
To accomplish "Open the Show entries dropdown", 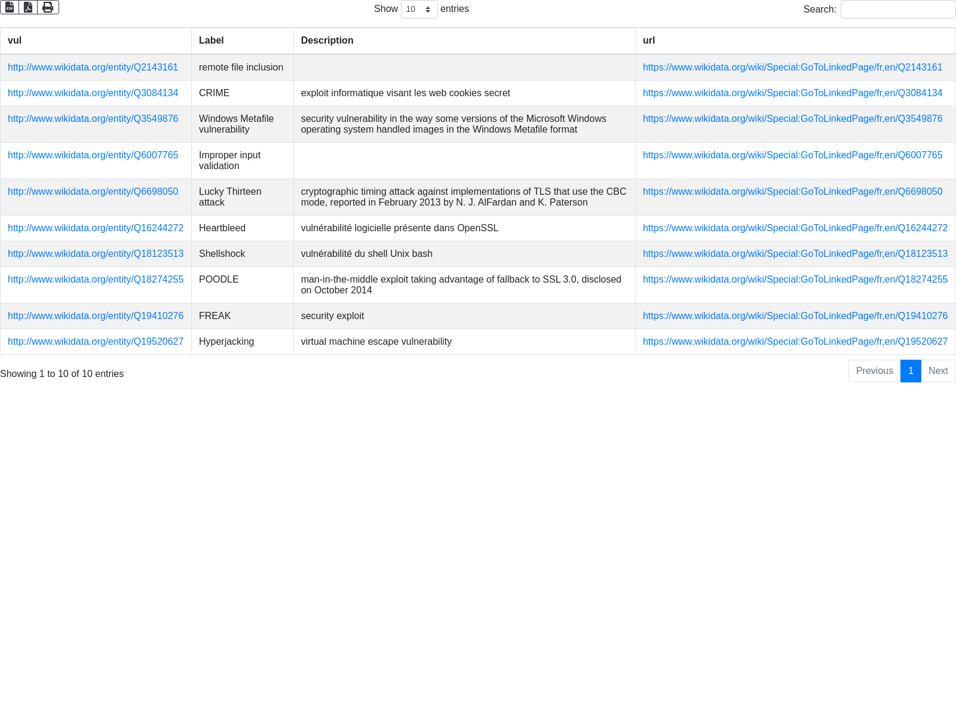I will 419,10.
